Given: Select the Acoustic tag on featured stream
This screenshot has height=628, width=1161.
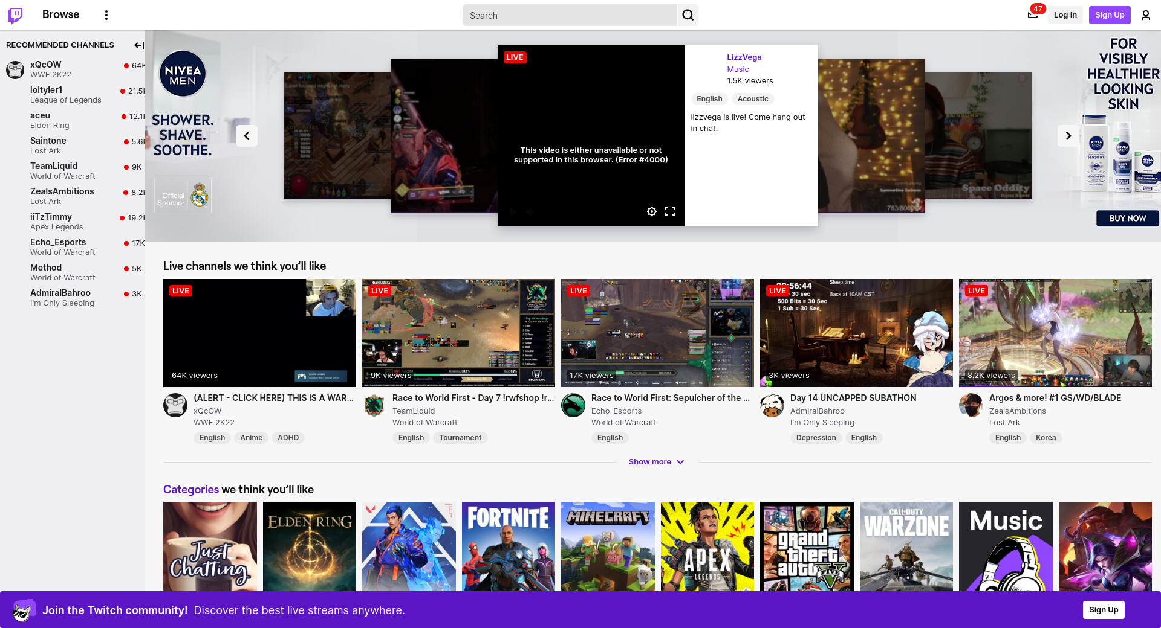Looking at the screenshot, I should click(752, 99).
